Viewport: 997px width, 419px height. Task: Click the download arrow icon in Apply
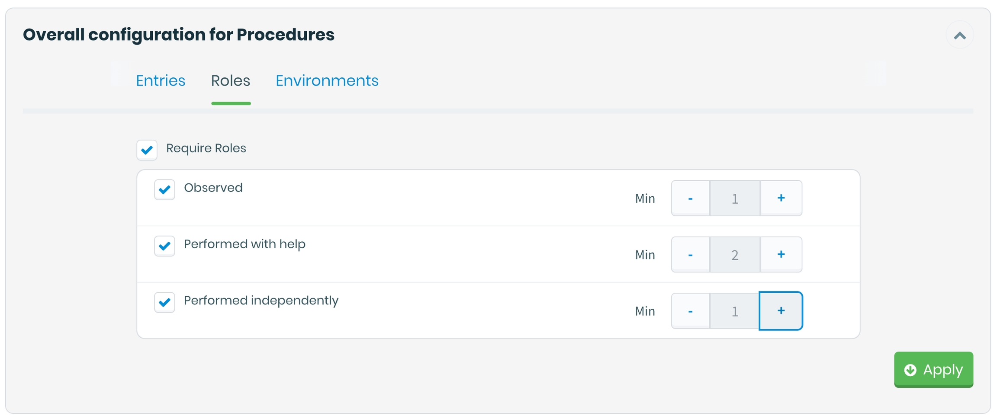coord(910,370)
